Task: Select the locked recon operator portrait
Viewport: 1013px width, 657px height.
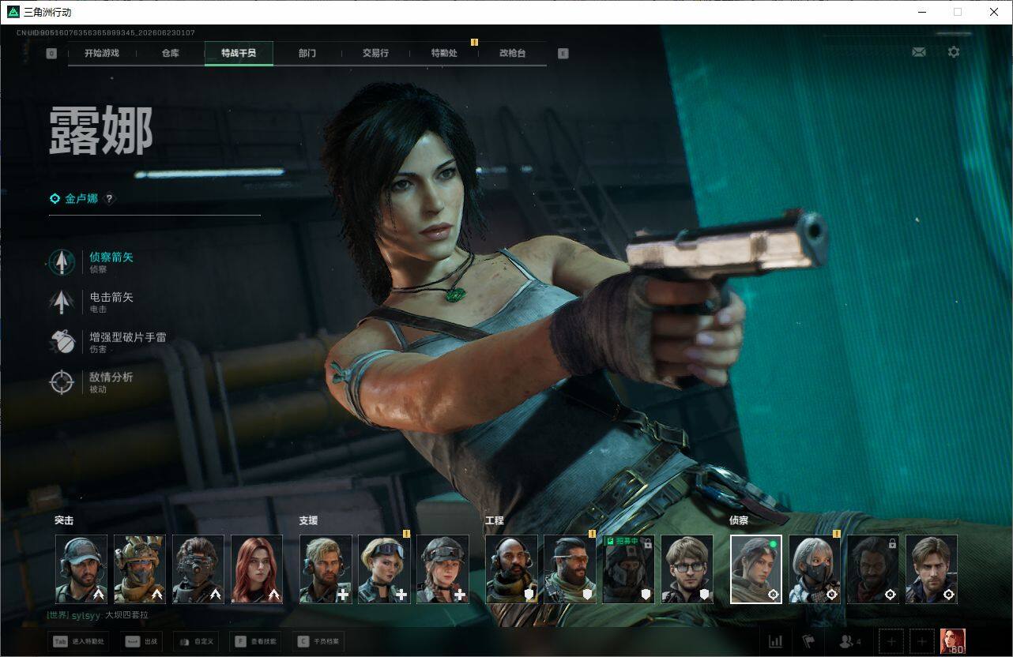Action: click(873, 569)
